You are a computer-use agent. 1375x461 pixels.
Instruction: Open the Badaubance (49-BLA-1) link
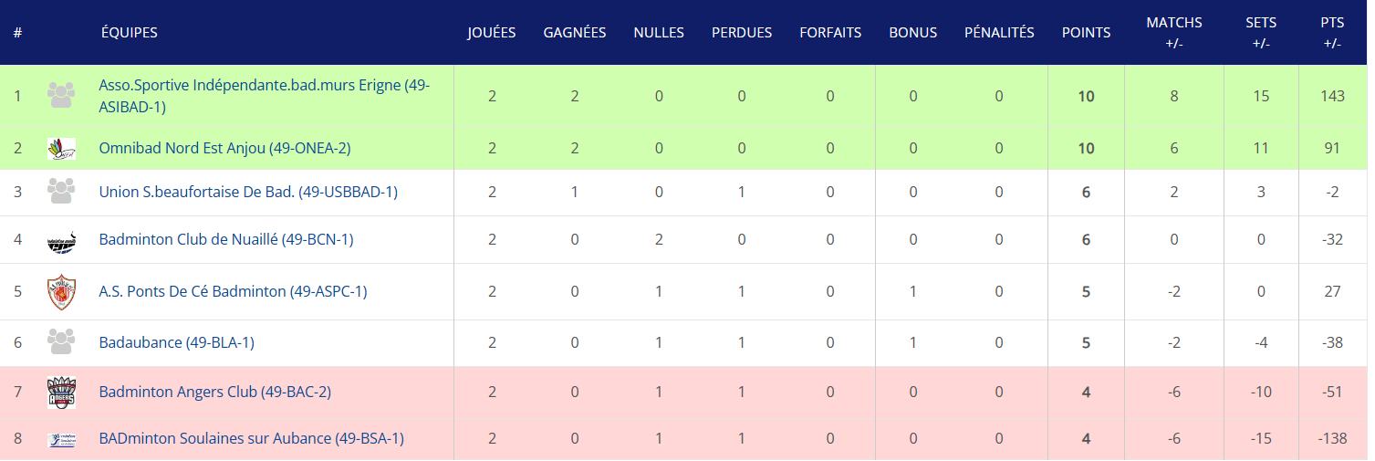click(x=176, y=343)
